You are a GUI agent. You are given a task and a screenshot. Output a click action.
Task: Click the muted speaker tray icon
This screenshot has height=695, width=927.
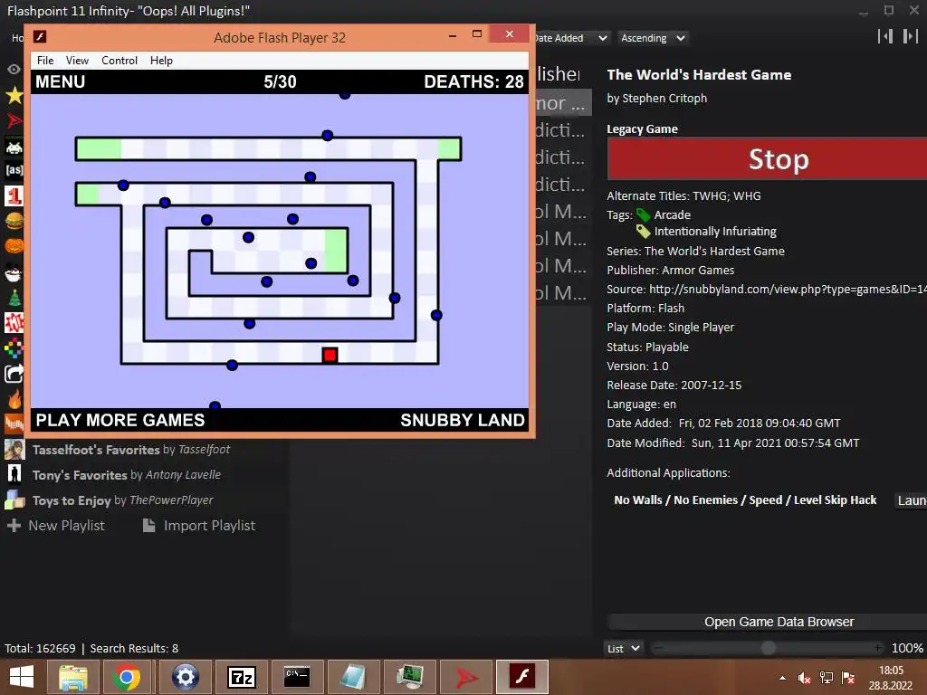[x=804, y=678]
